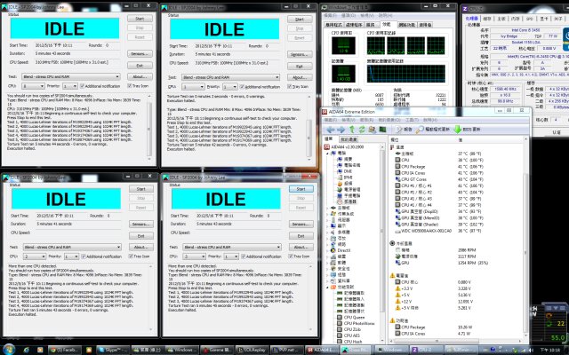Click Sensors... in the CPU 3 SP2004 window
The image size is (569, 355).
[301, 225]
